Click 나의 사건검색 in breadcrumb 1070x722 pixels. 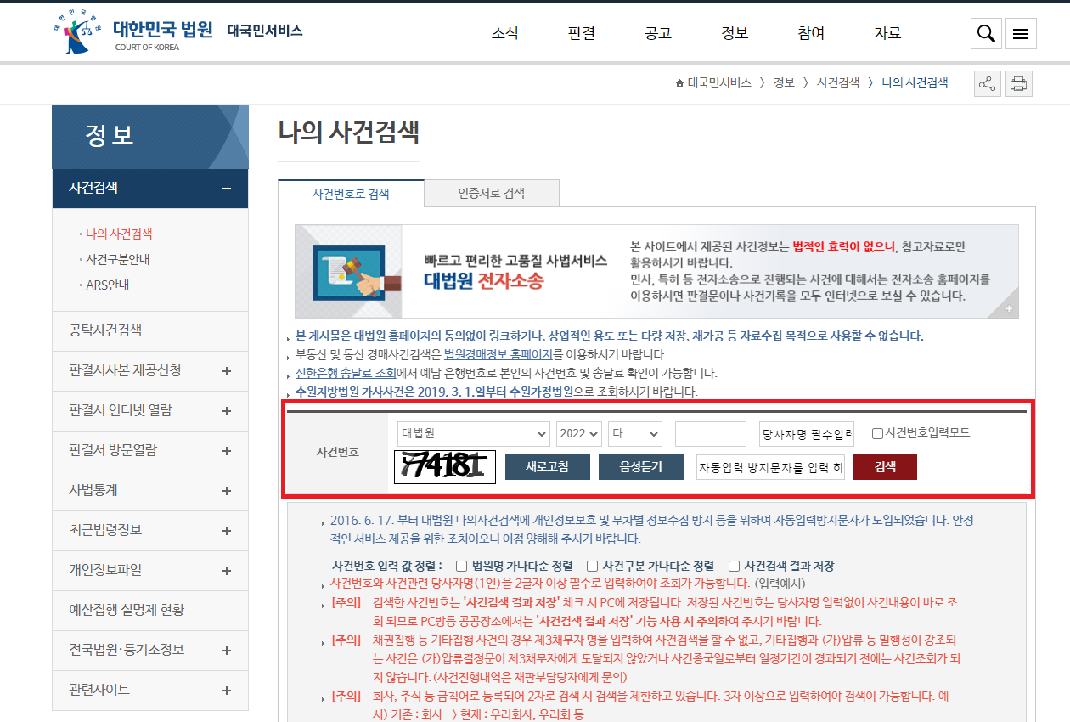tap(915, 83)
